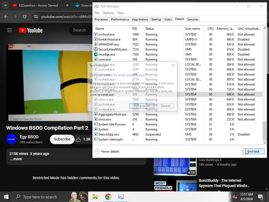This screenshot has height=202, width=269.
Task: Switch to the Performance tab
Action: pos(120,19)
